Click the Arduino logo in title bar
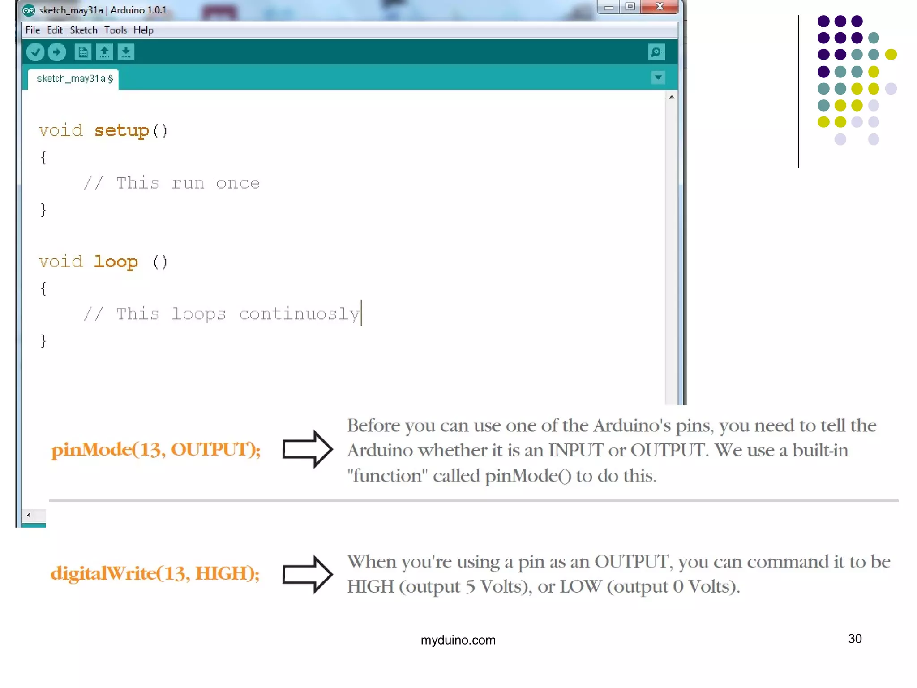 pos(29,10)
